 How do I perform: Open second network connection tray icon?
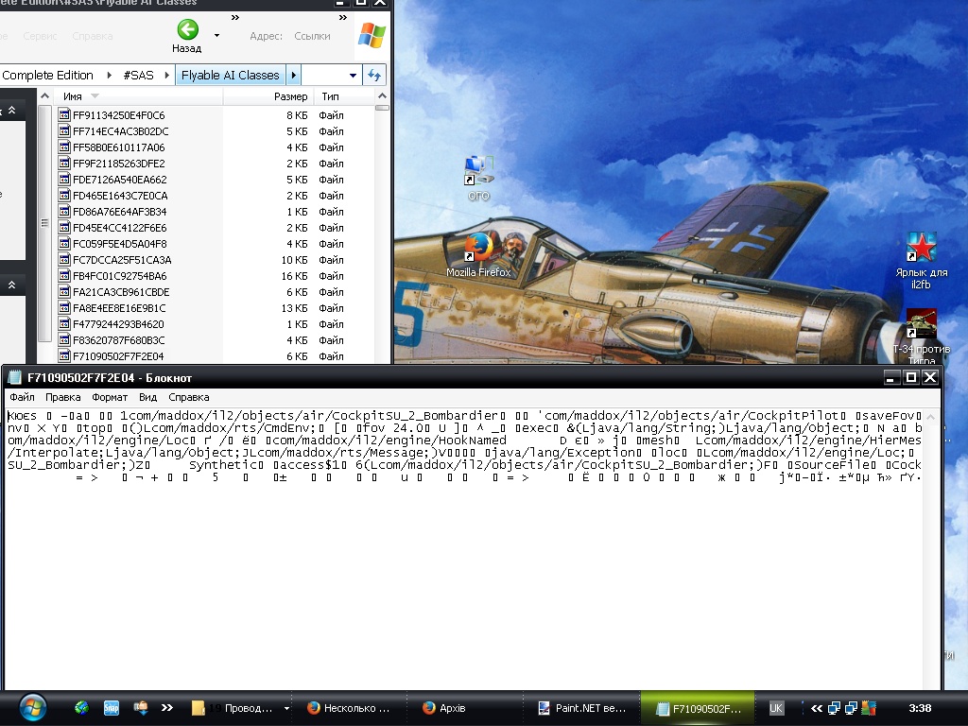point(852,708)
